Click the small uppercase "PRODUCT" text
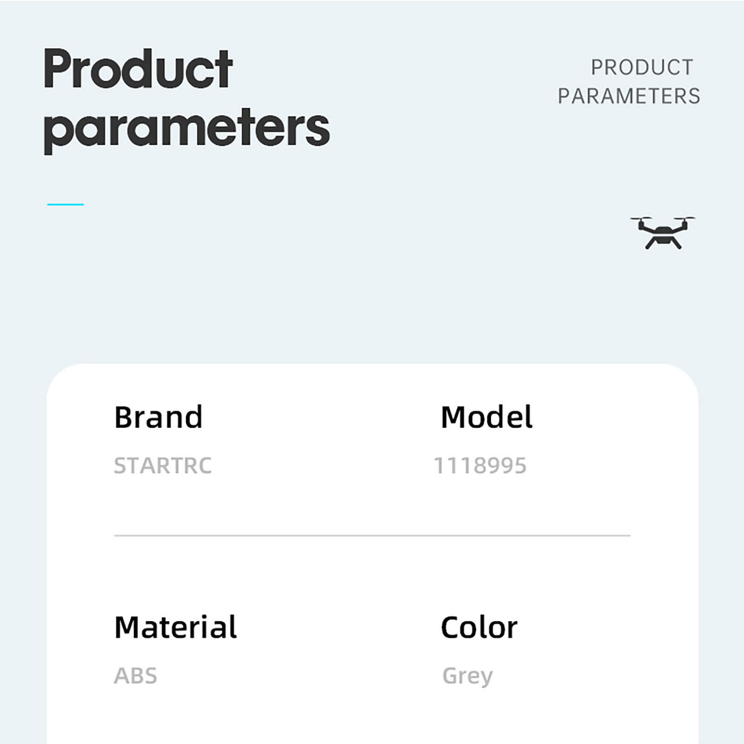 tap(642, 67)
